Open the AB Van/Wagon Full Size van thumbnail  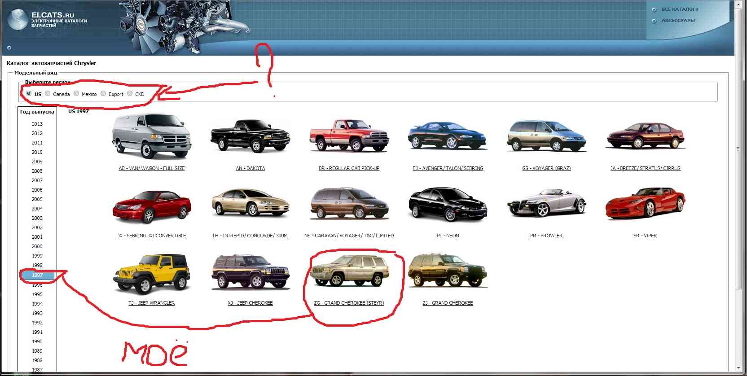pos(151,136)
